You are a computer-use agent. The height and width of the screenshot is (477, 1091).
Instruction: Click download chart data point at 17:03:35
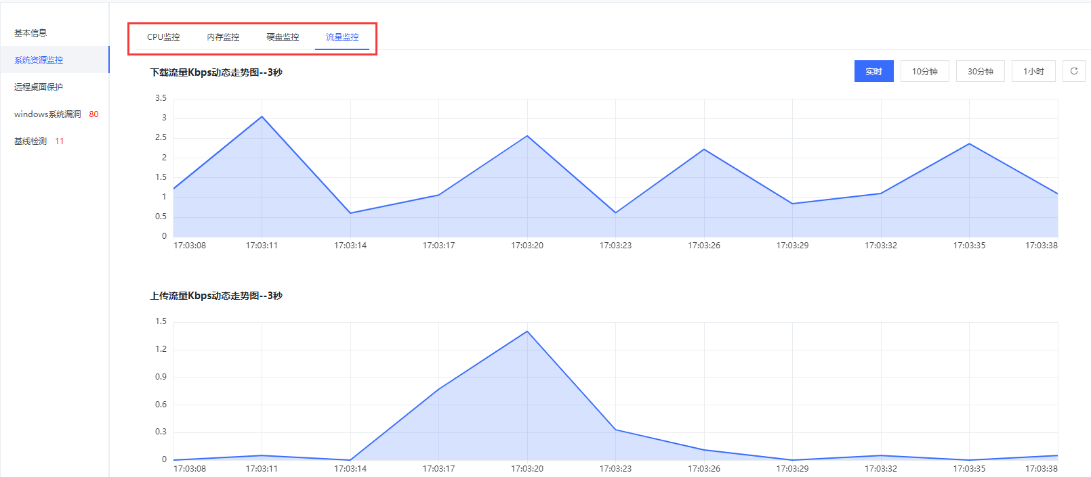click(x=970, y=144)
